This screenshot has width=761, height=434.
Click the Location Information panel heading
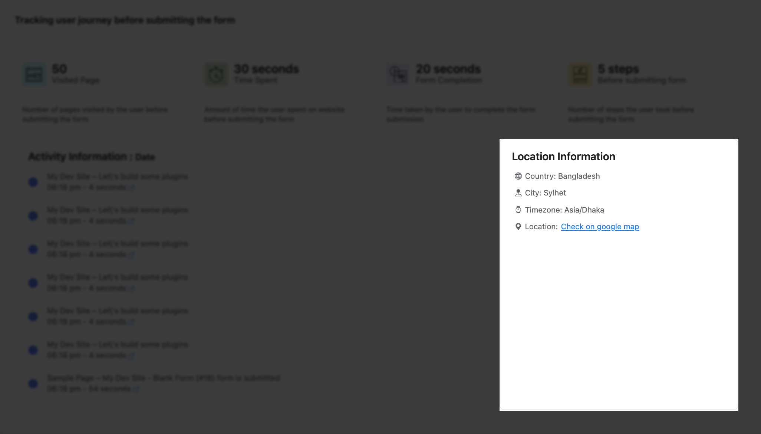563,157
